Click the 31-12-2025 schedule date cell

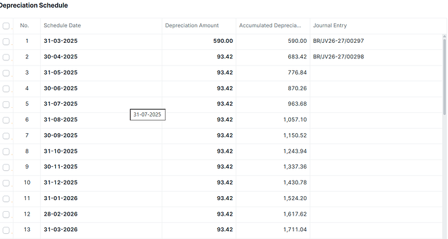(x=101, y=183)
